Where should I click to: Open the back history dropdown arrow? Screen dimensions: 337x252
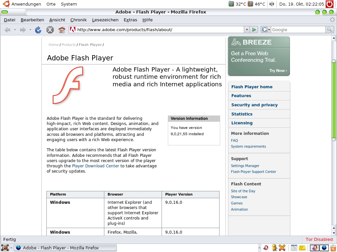(x=15, y=30)
